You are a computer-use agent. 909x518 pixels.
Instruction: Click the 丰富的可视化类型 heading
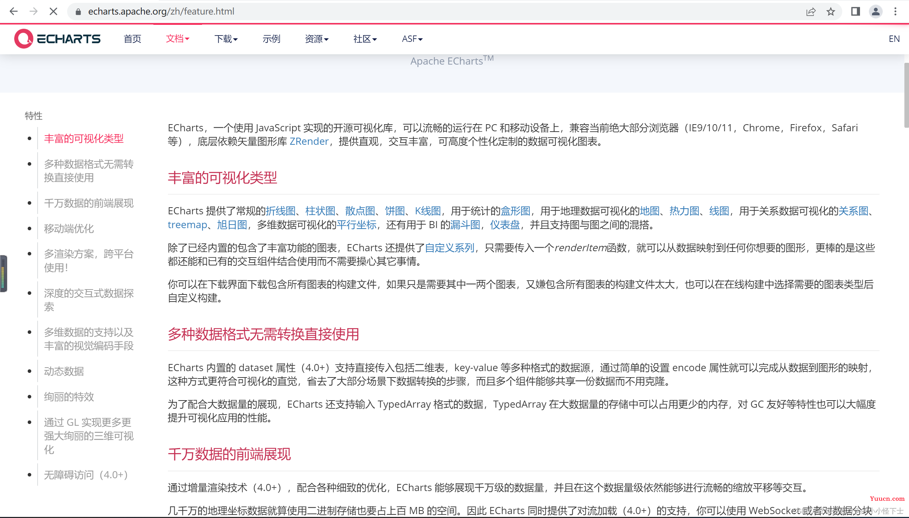coord(222,177)
